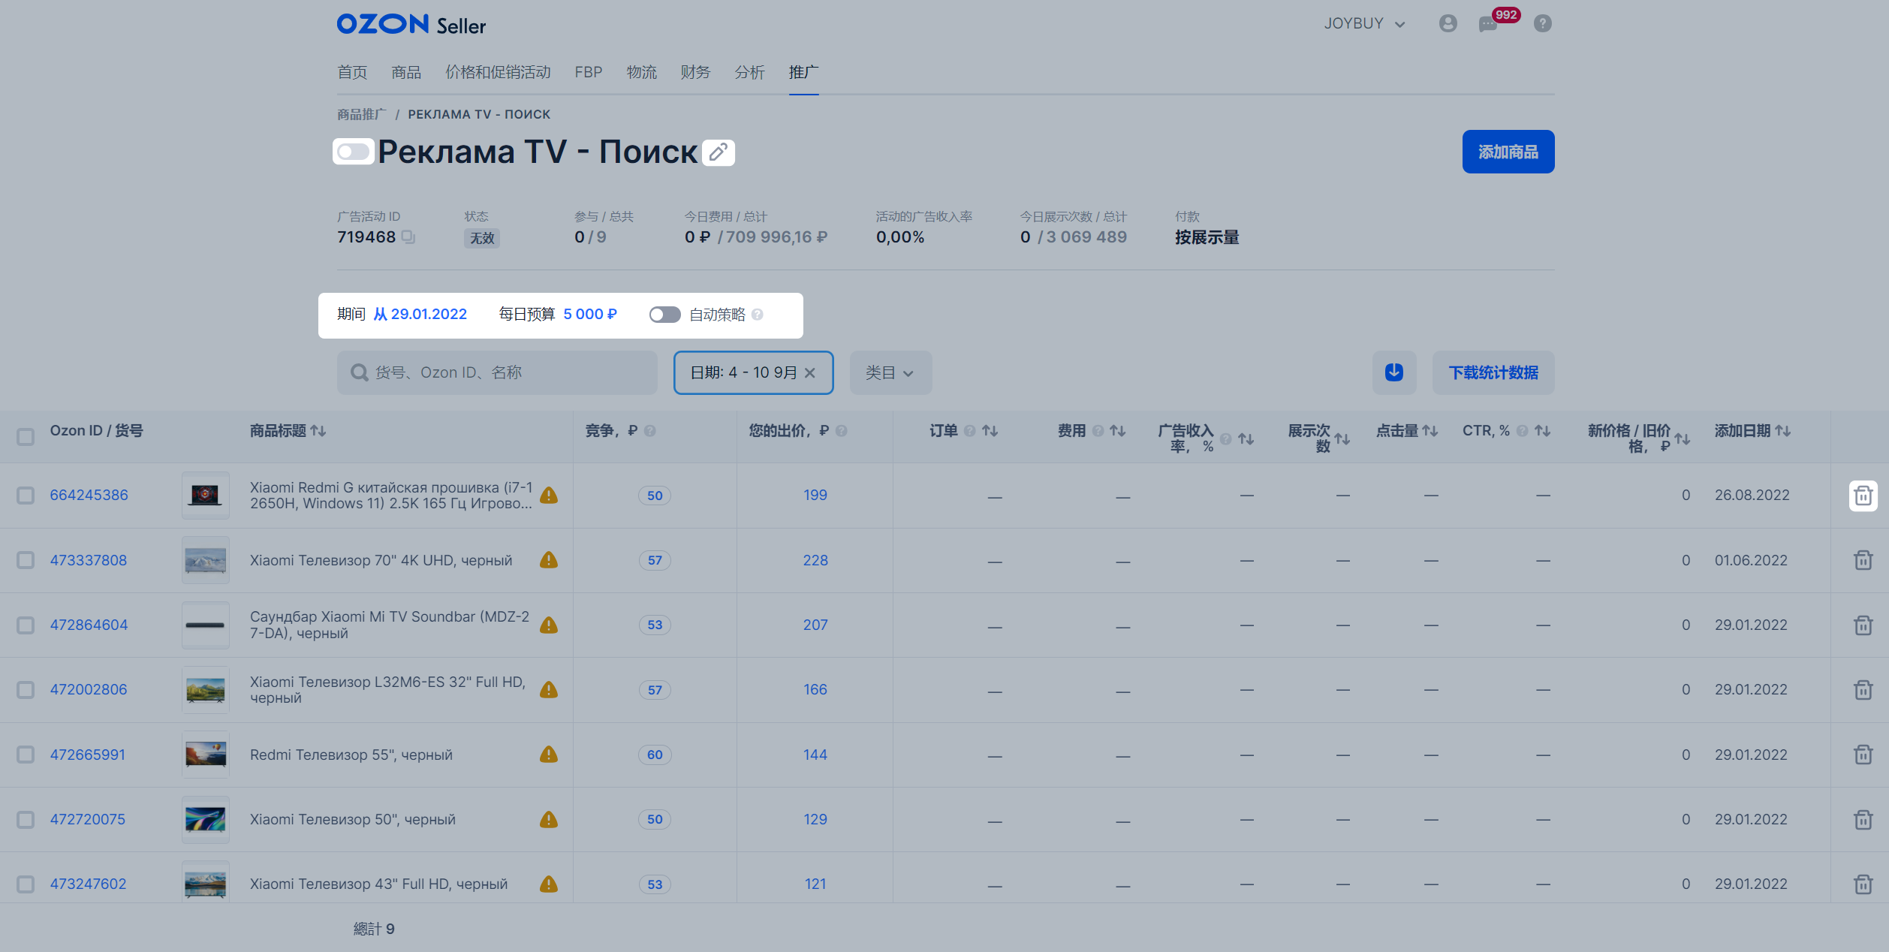Viewport: 1889px width, 952px height.
Task: Delete product 472665991 with trash icon
Action: (1863, 755)
